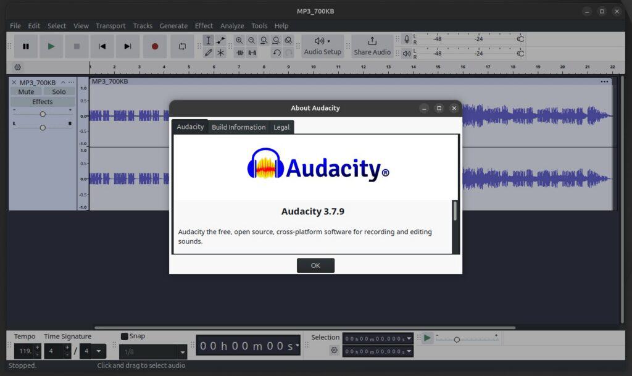This screenshot has width=632, height=376.
Task: Open the Tools menu
Action: (259, 26)
